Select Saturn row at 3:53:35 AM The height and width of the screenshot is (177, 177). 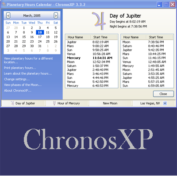pos(147,74)
